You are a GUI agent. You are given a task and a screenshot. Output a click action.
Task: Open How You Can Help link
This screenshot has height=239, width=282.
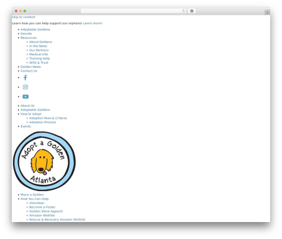point(34,199)
